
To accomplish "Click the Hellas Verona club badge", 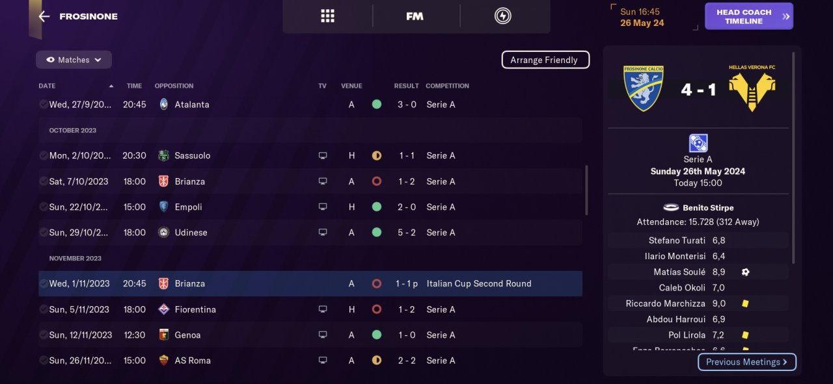I will pos(752,88).
